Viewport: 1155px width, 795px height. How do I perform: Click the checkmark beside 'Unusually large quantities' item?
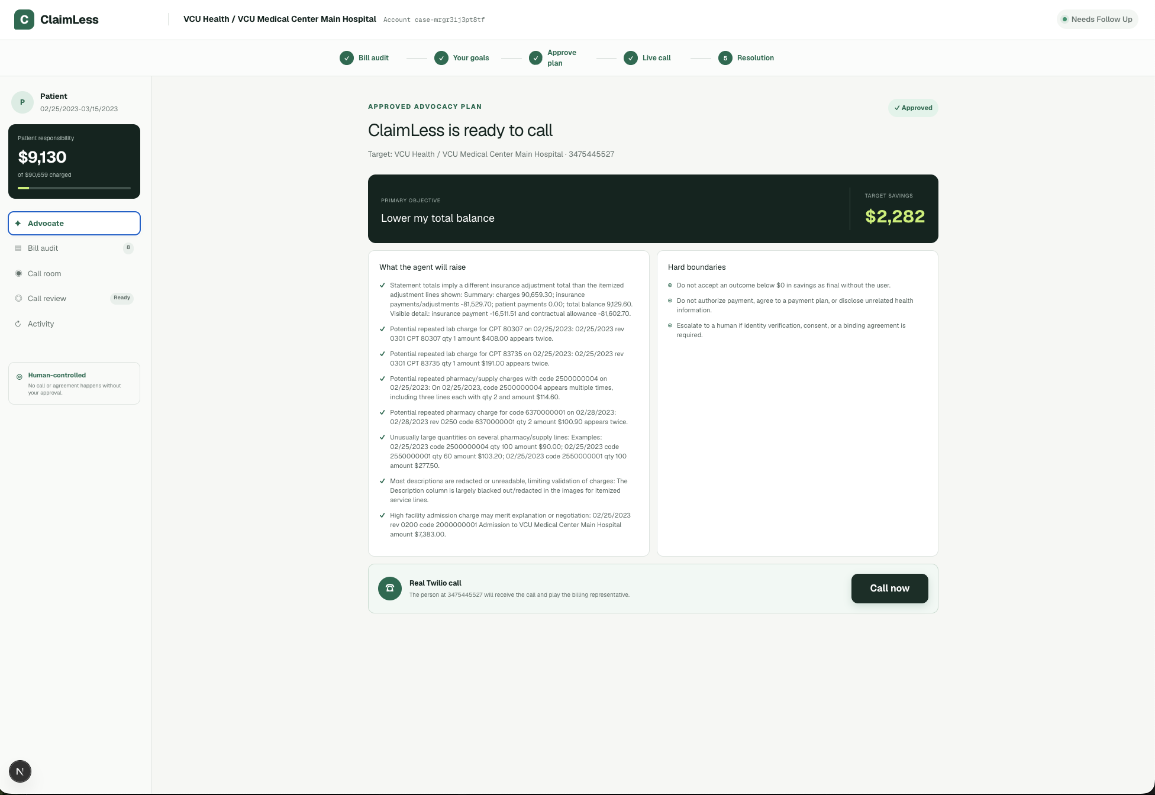pyautogui.click(x=382, y=437)
